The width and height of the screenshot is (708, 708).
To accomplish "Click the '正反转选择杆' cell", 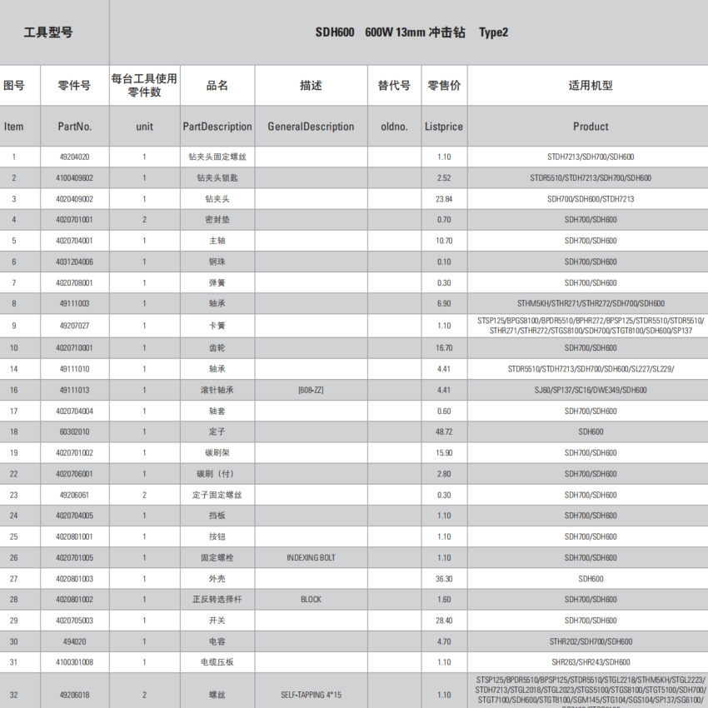I will 217,600.
